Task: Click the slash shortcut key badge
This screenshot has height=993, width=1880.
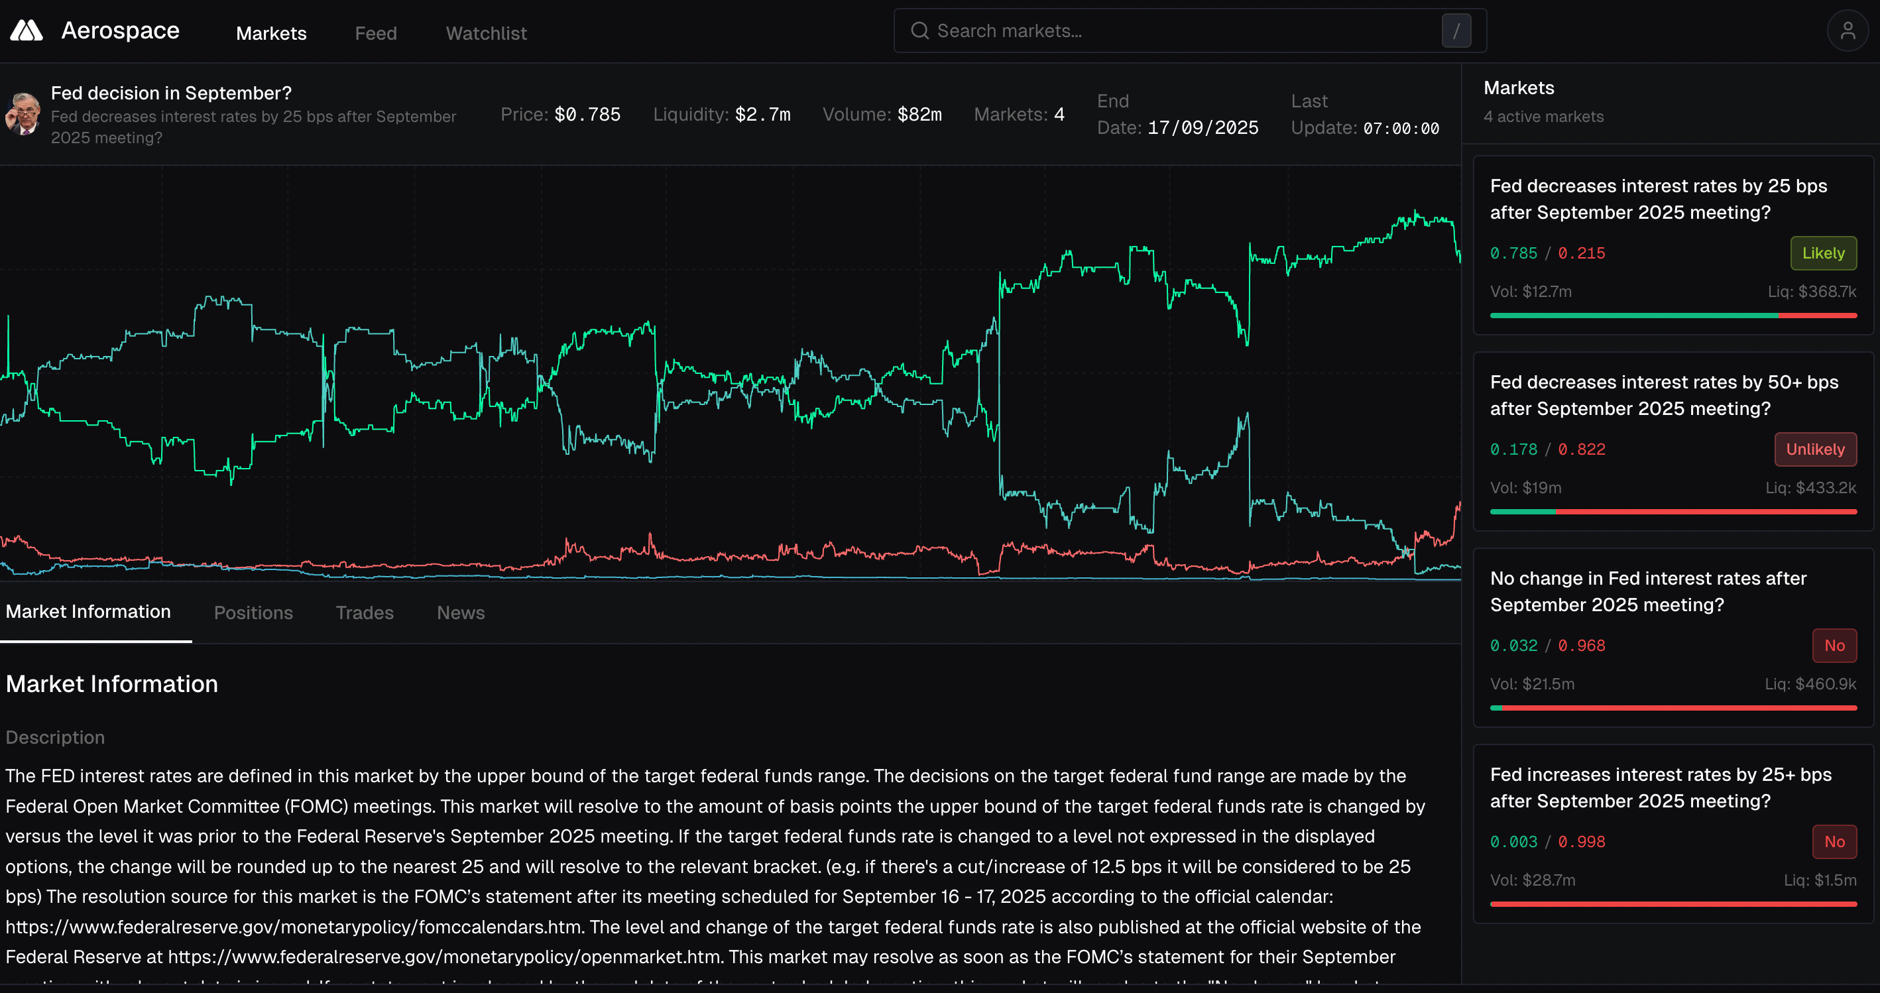Action: (1456, 30)
